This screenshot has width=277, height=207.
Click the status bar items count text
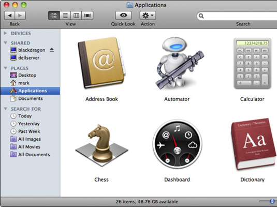tap(147, 202)
